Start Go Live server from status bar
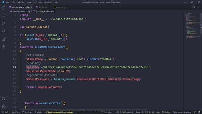 pos(166,112)
